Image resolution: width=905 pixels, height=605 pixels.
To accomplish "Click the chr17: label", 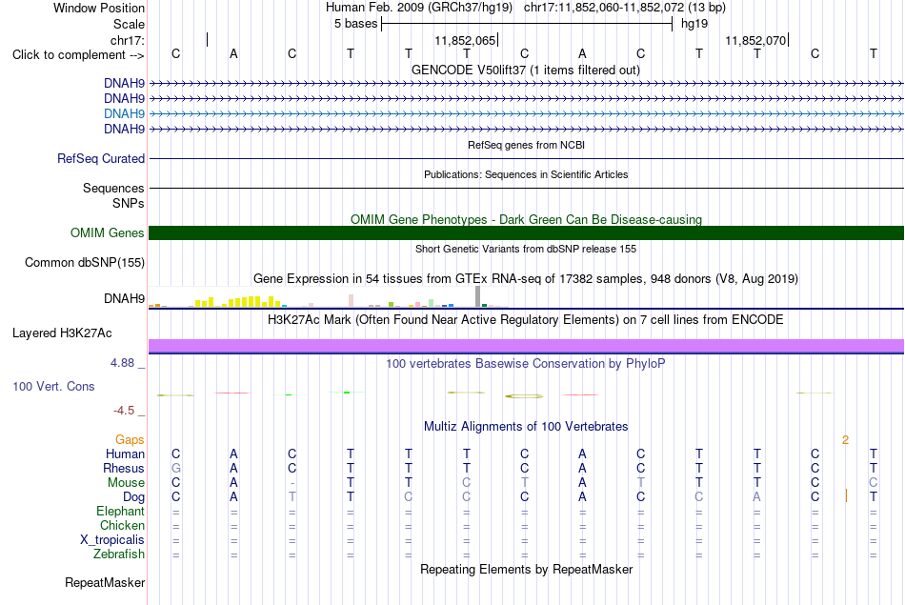I will point(128,40).
